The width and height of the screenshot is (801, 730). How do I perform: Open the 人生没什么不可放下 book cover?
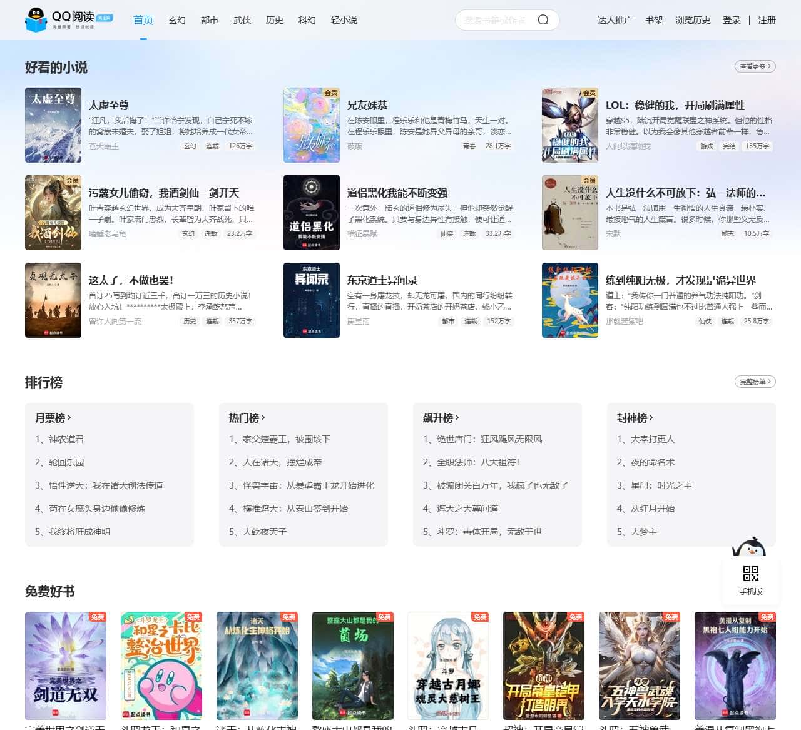(x=570, y=213)
